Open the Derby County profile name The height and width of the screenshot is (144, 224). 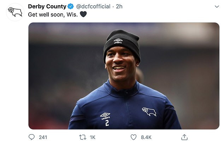tap(47, 6)
